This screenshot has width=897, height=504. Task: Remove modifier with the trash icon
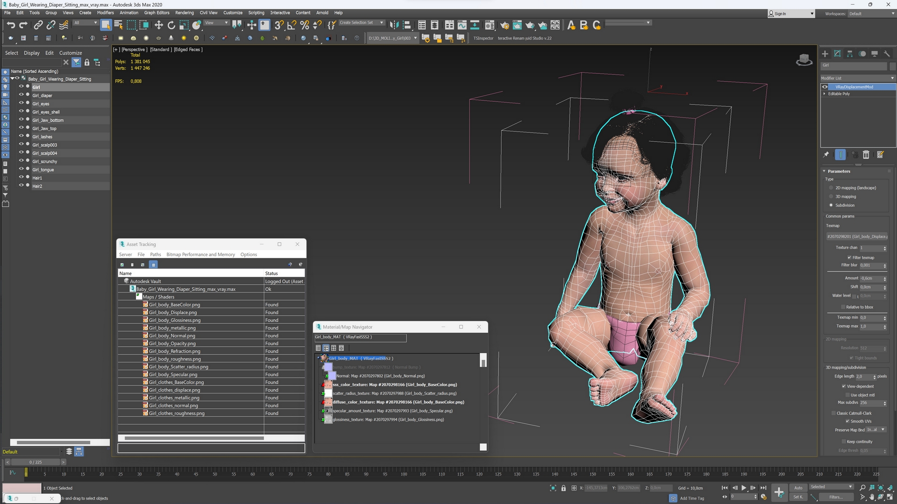click(866, 155)
